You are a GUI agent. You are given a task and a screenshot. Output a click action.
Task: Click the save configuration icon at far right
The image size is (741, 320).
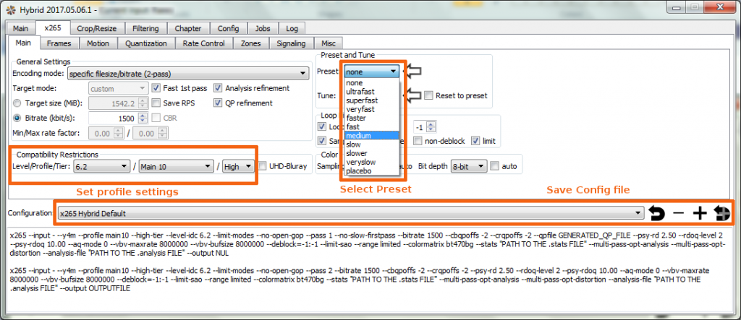point(721,213)
